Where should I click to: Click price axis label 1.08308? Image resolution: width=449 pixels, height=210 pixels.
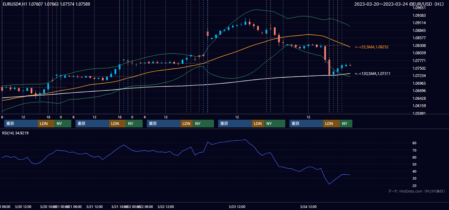tap(419, 45)
